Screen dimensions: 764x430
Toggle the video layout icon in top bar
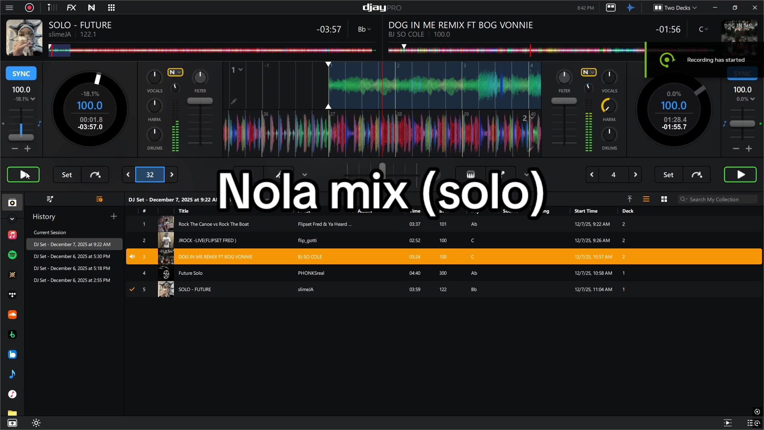(611, 8)
